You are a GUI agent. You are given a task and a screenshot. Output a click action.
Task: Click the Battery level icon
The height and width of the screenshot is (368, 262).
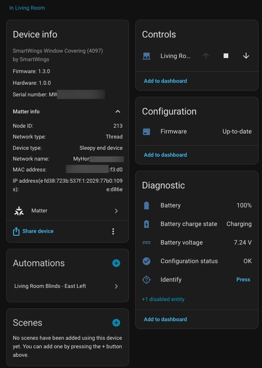click(x=147, y=205)
